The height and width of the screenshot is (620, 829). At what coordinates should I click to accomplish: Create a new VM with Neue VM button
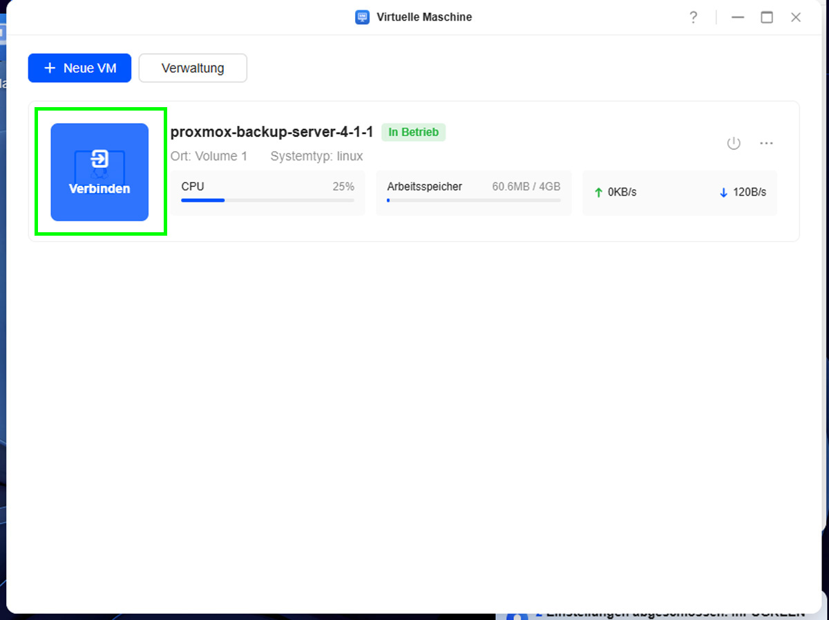pos(79,68)
